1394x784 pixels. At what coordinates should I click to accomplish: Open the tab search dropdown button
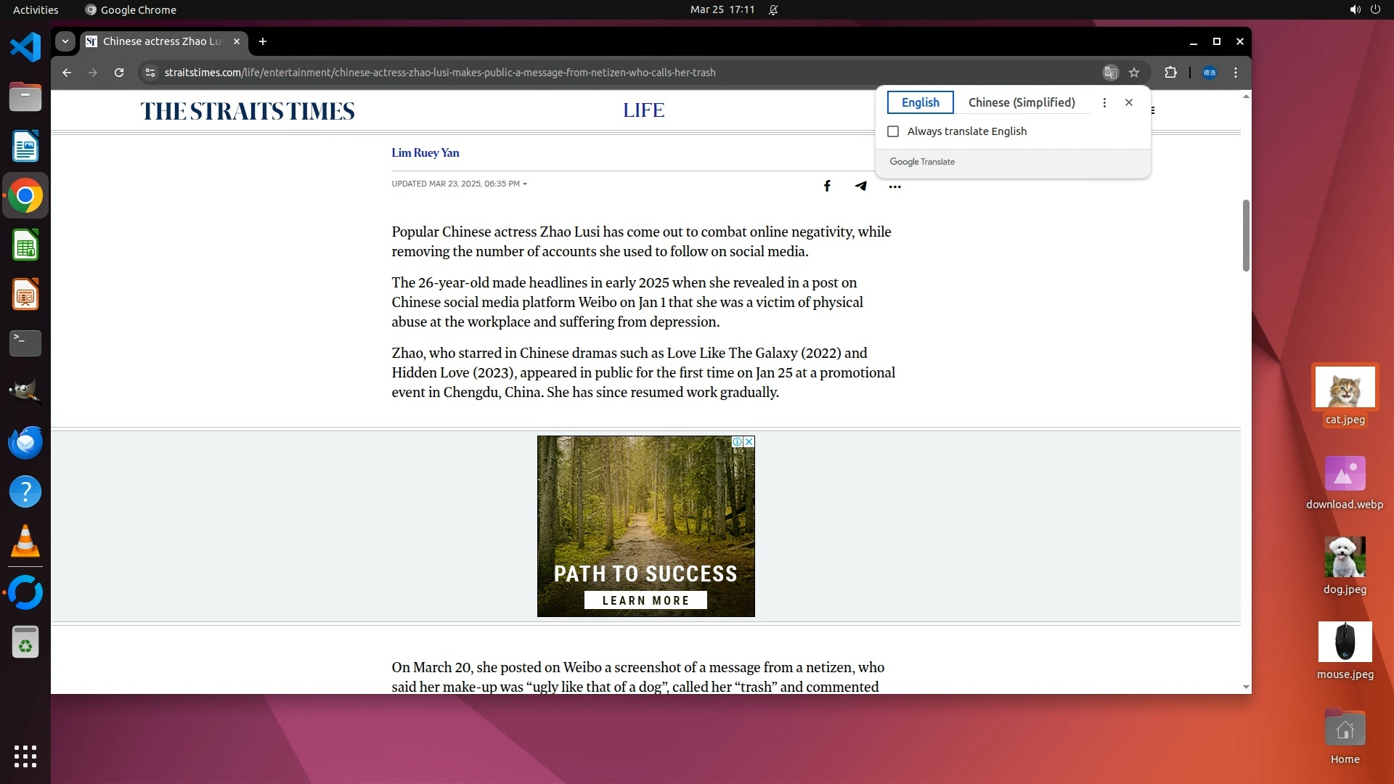65,41
